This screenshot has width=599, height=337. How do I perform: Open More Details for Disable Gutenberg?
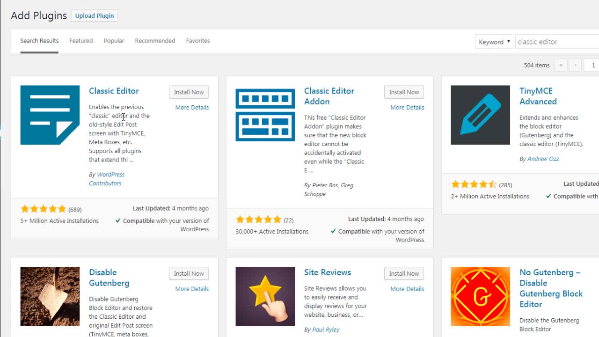coord(192,289)
